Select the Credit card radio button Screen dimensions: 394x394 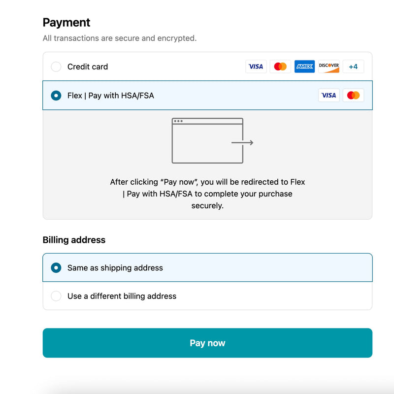(x=56, y=67)
